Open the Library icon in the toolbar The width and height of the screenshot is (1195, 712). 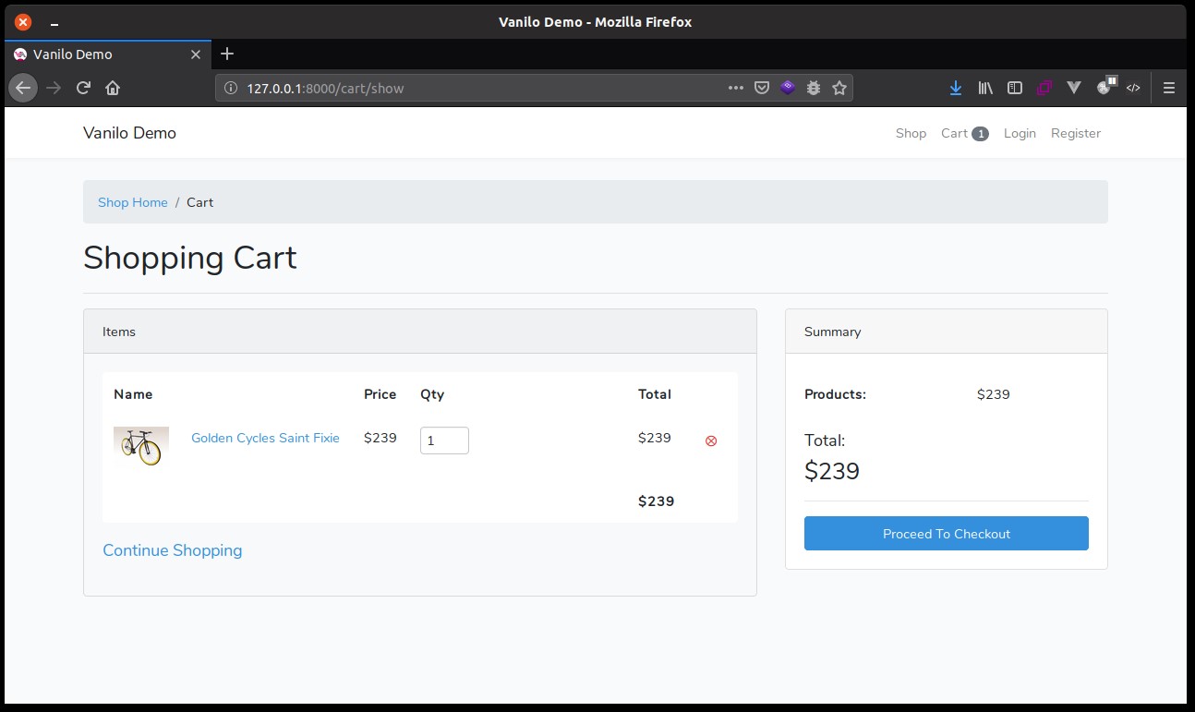tap(984, 88)
